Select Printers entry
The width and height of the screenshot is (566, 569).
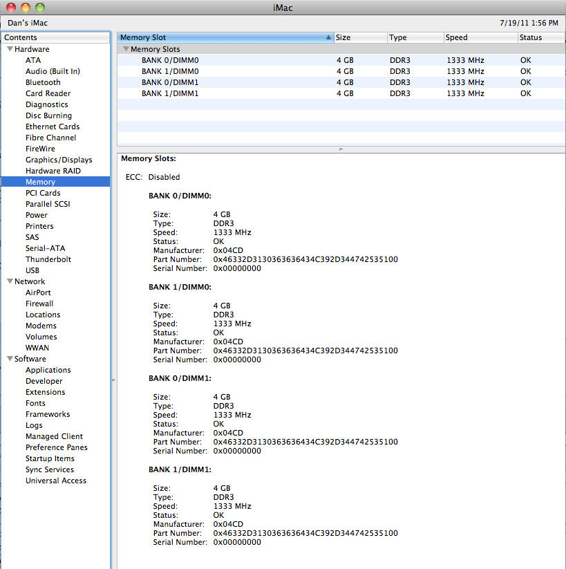(x=39, y=226)
